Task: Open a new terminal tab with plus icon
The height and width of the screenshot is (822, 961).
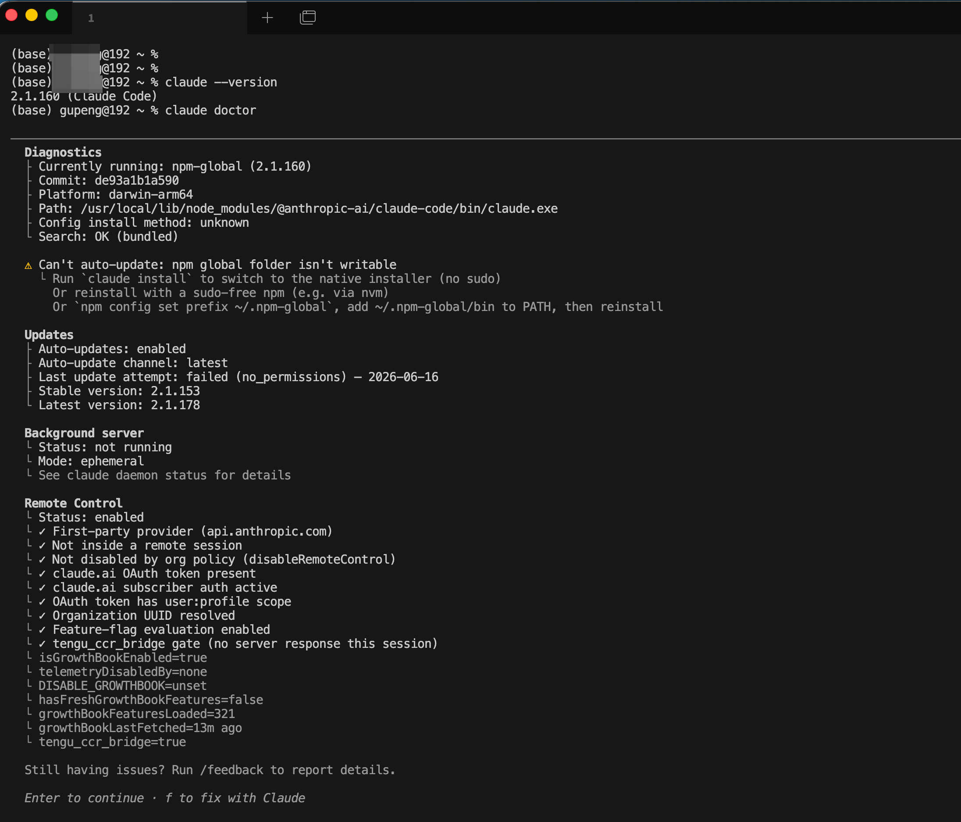Action: (267, 18)
